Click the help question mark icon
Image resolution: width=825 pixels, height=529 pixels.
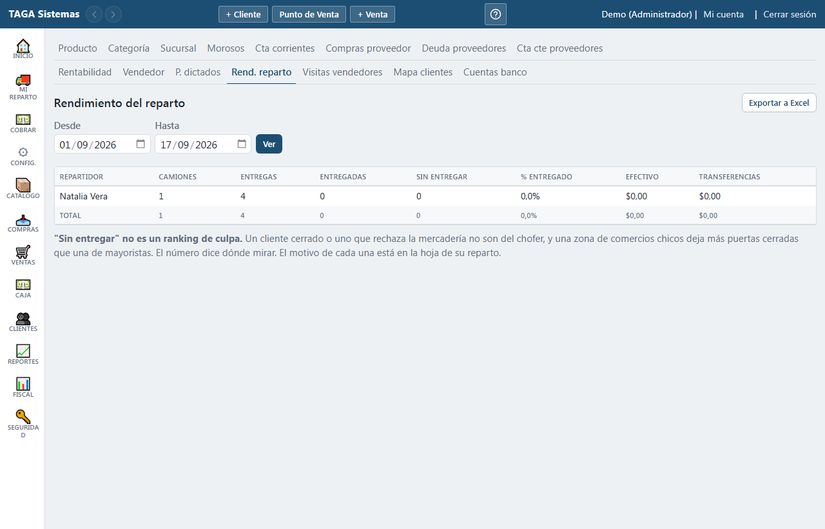[496, 14]
